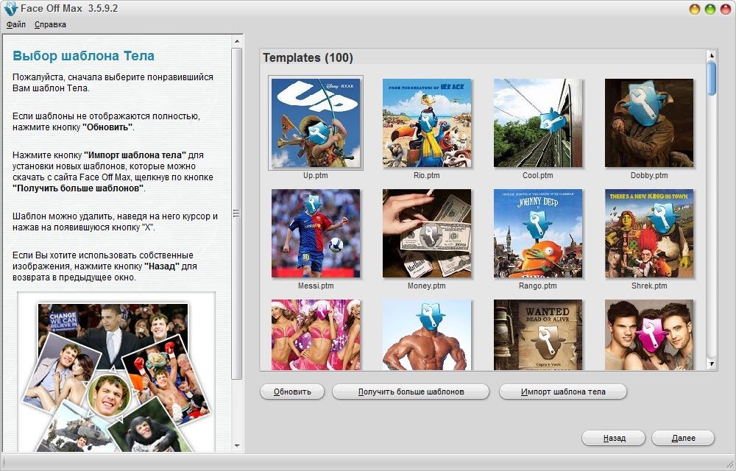Image resolution: width=736 pixels, height=471 pixels.
Task: Select the Rio.ptm template thumbnail
Action: (427, 123)
